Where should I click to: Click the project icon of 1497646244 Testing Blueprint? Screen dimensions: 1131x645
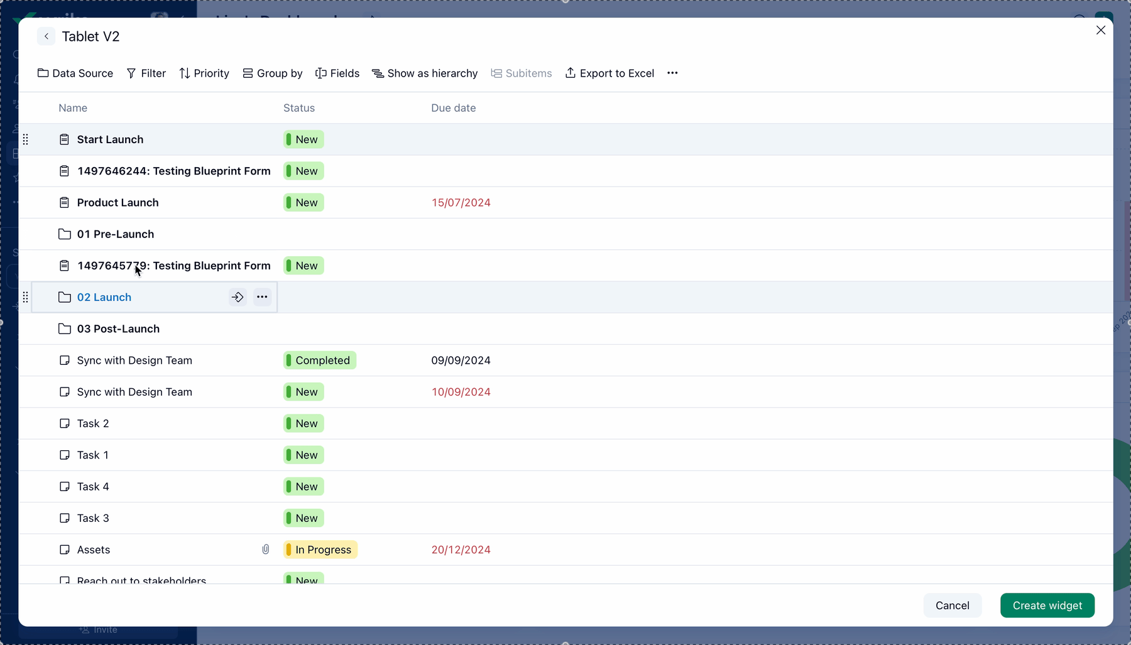pos(64,171)
